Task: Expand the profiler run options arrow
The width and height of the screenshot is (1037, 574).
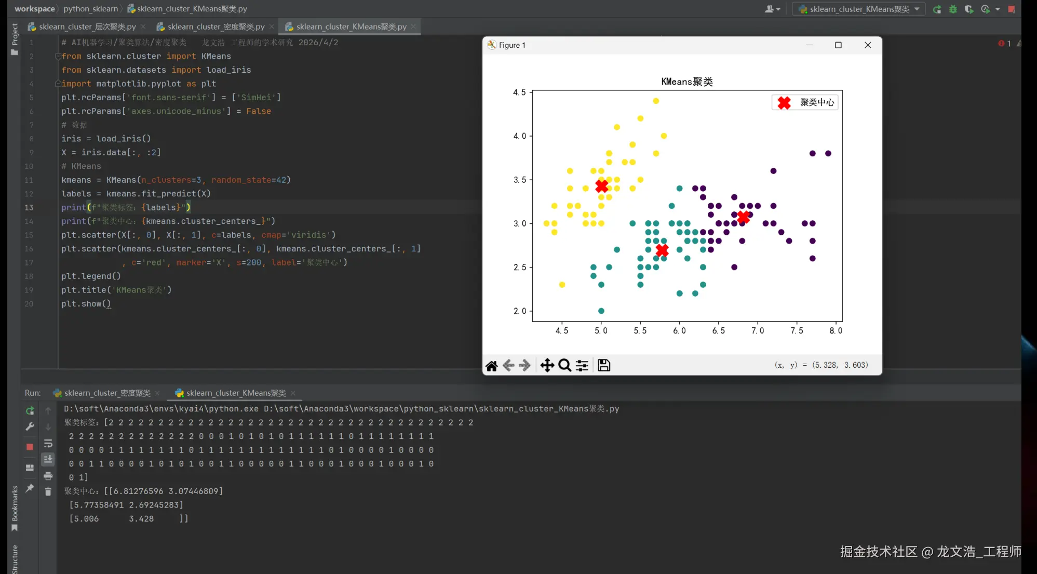Action: click(998, 9)
